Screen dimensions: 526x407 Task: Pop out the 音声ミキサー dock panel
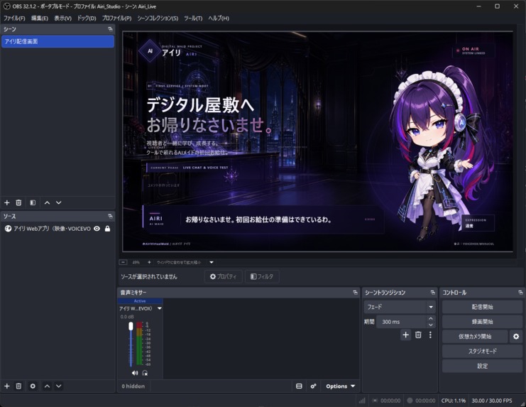pos(355,293)
